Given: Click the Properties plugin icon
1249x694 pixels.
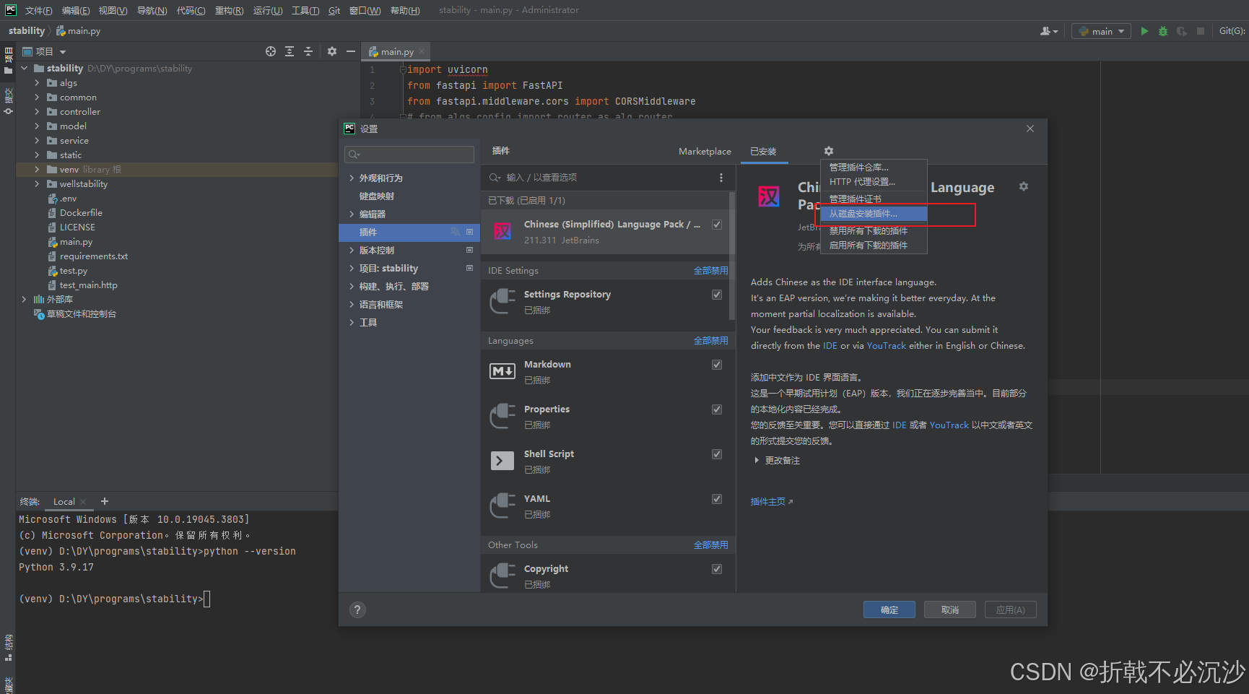Looking at the screenshot, I should tap(502, 416).
